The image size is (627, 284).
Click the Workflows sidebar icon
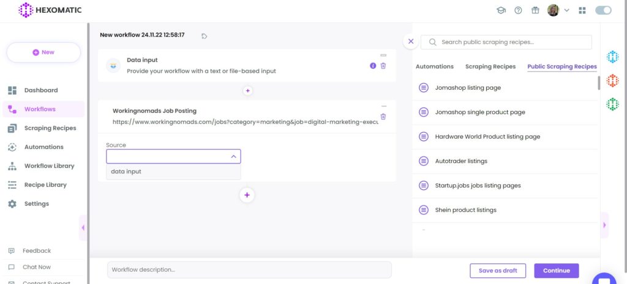click(12, 109)
